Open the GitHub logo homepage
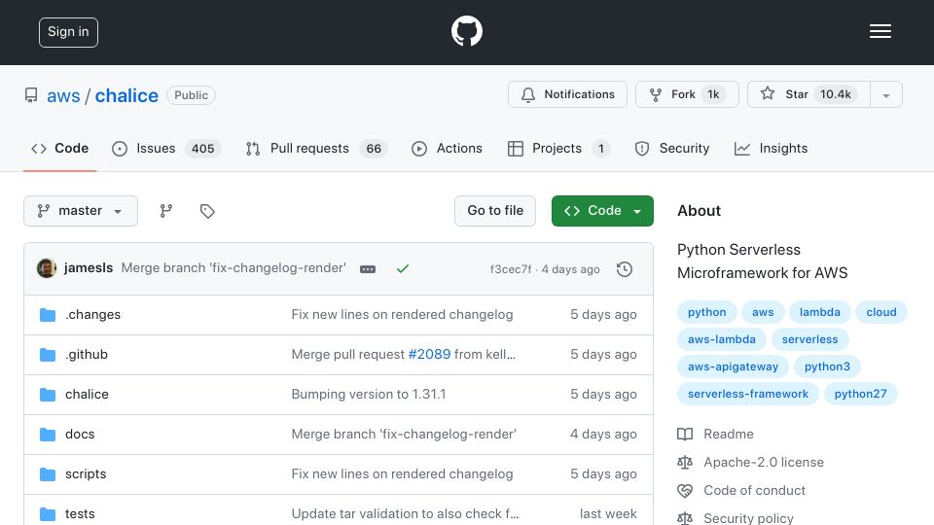This screenshot has width=934, height=525. click(x=466, y=31)
